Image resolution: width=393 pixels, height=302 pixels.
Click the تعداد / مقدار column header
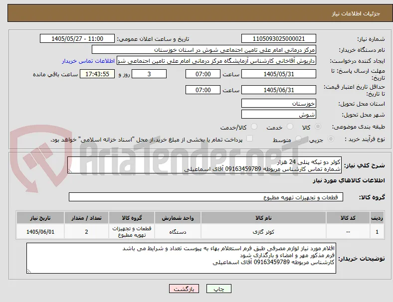[x=86, y=218]
